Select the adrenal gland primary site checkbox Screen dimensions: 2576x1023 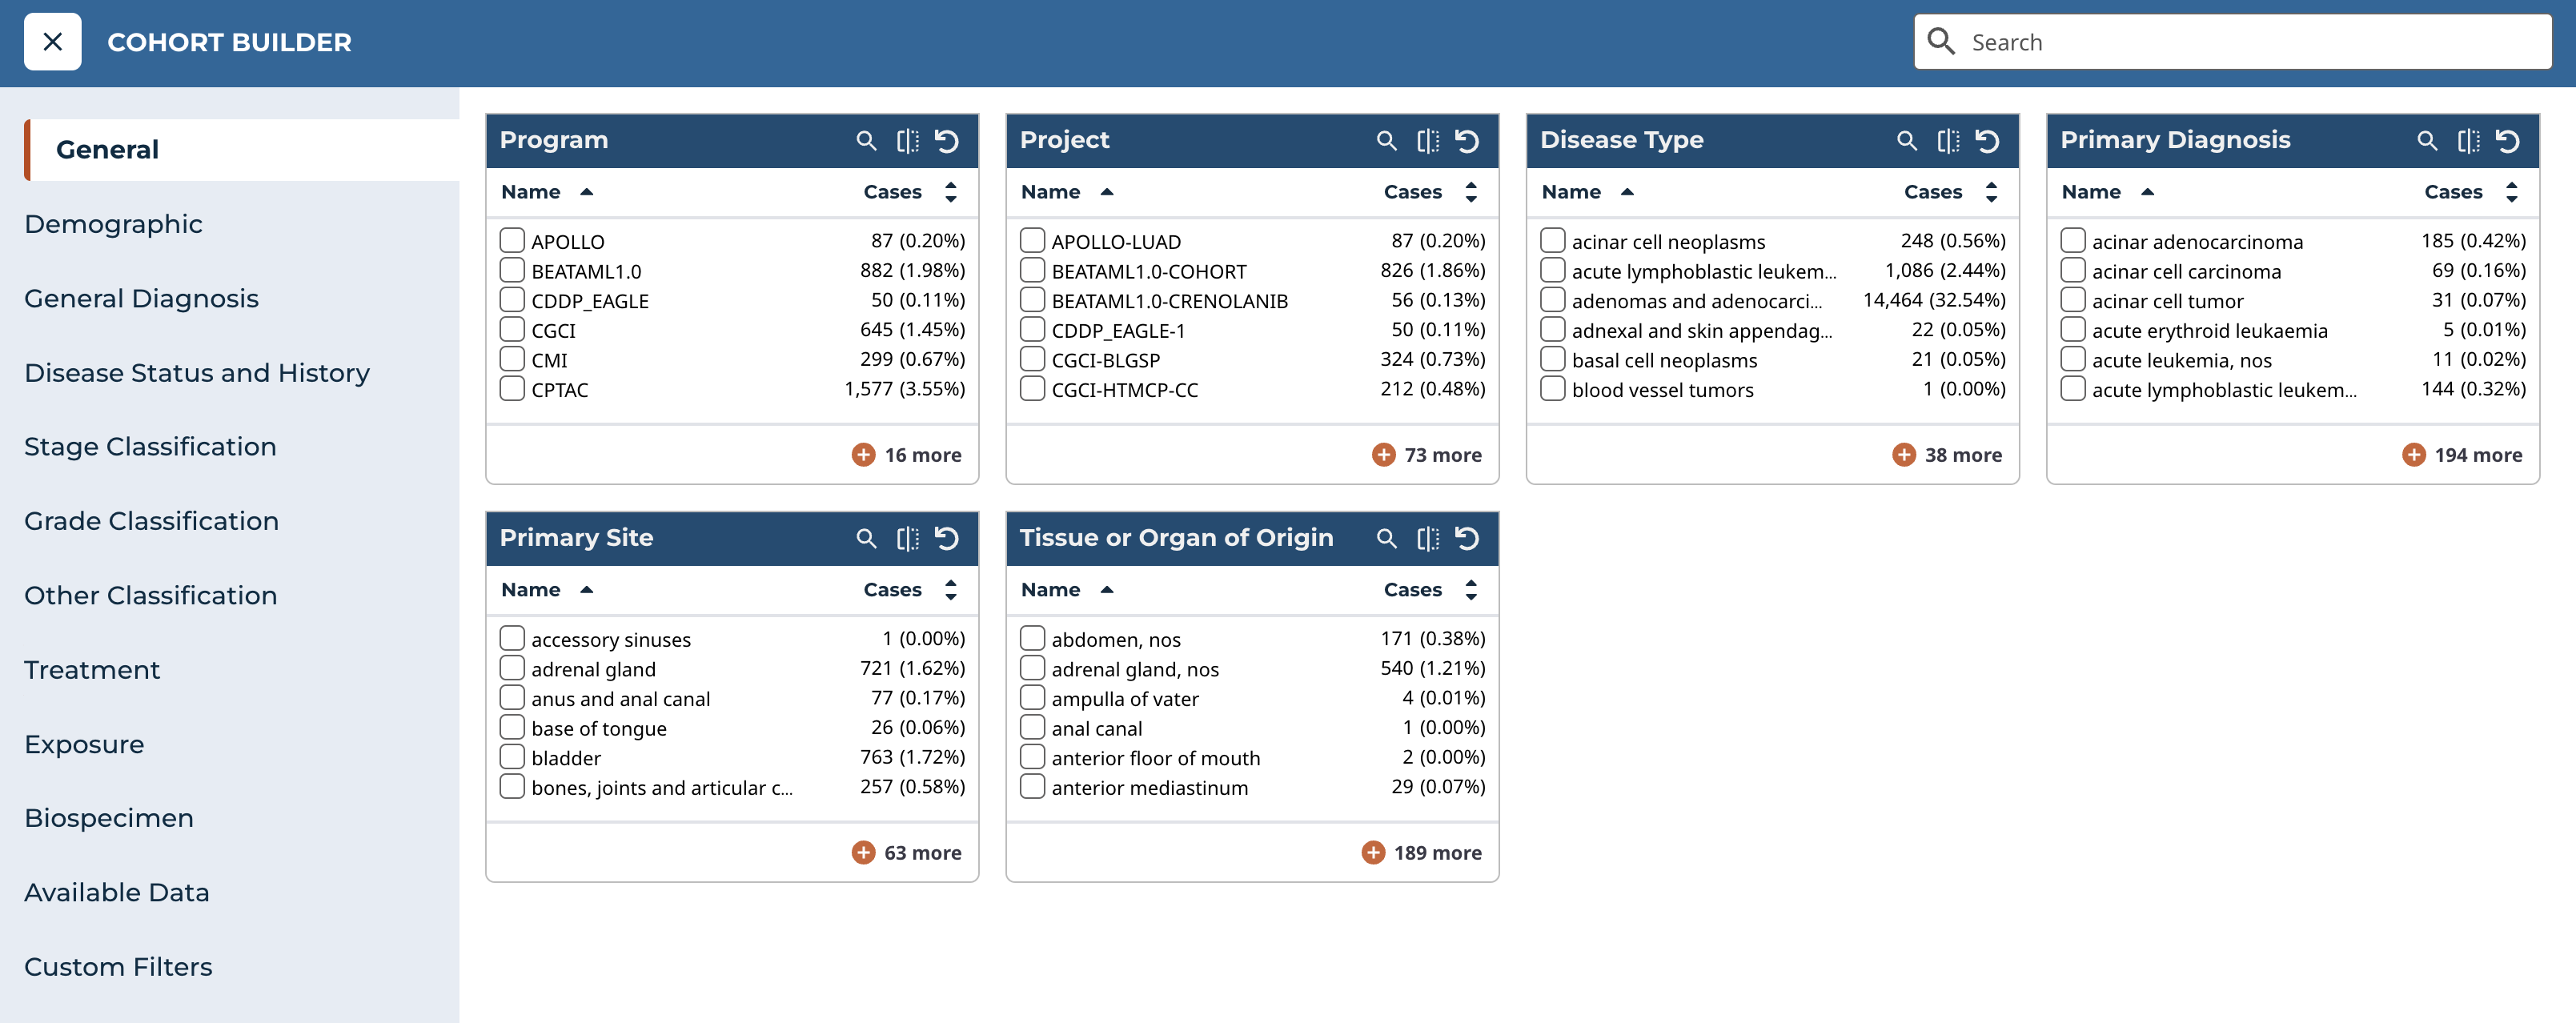[512, 669]
